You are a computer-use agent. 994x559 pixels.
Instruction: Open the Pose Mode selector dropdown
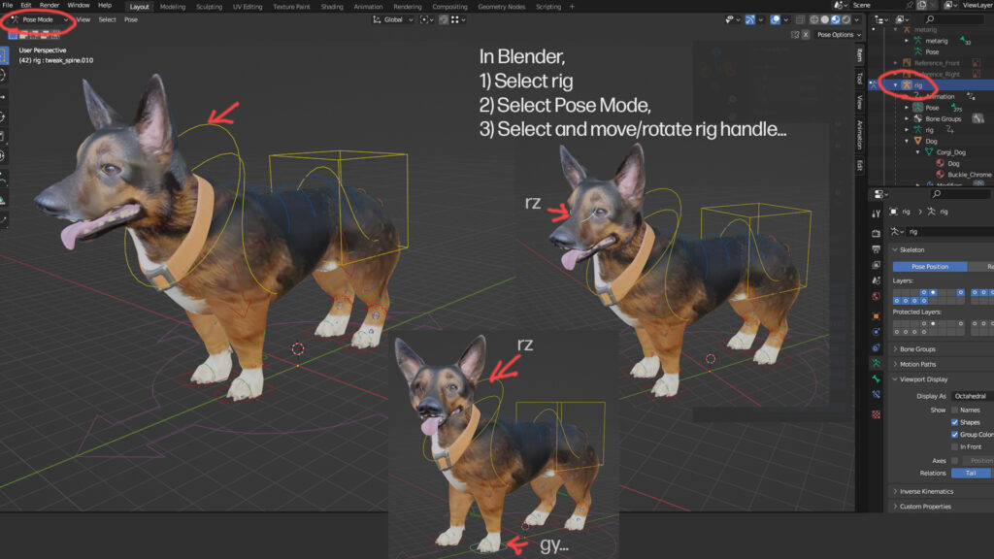[39, 19]
